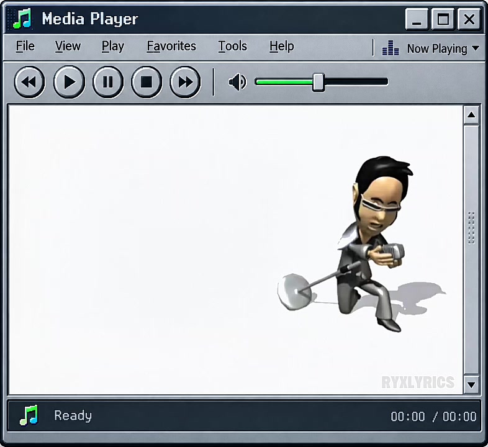Mute audio via the speaker icon
The width and height of the screenshot is (488, 447).
click(237, 82)
